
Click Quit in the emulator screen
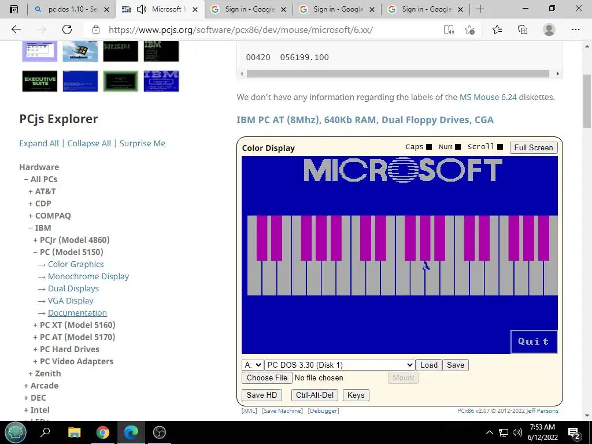534,342
